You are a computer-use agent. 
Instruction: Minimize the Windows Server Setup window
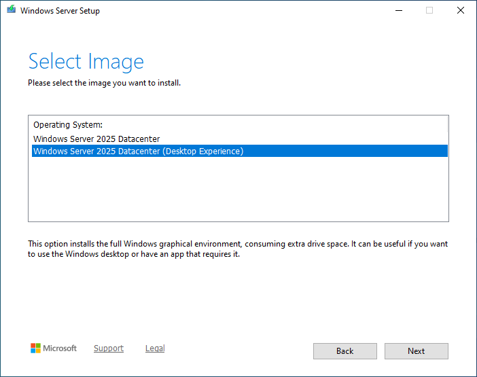coord(397,11)
